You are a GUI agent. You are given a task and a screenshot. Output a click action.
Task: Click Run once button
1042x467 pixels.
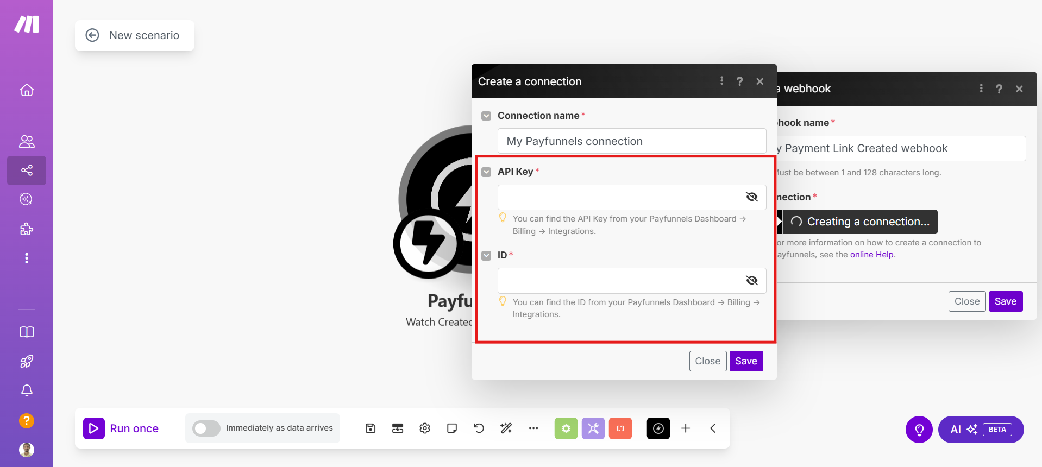click(x=122, y=428)
